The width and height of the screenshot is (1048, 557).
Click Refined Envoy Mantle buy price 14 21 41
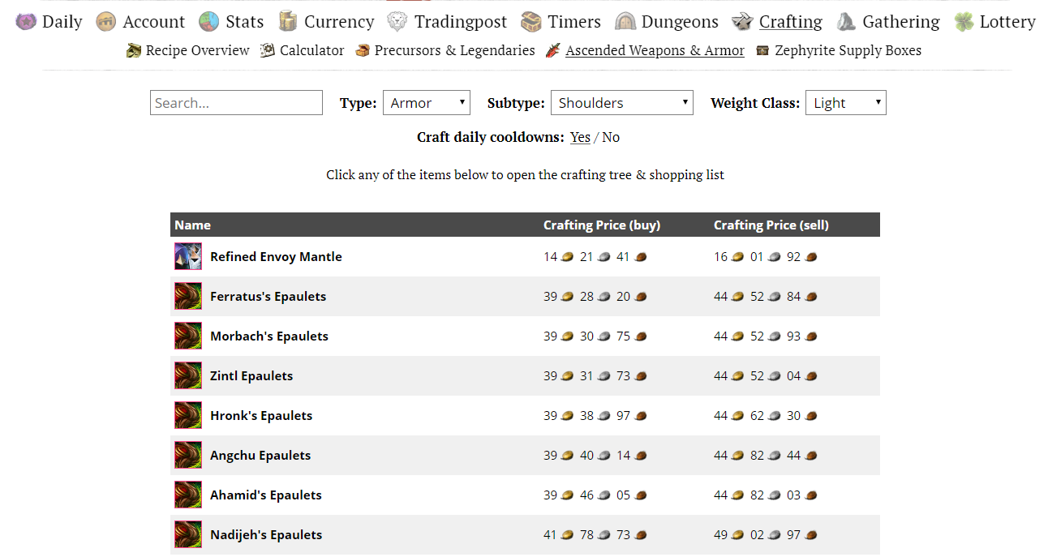595,257
